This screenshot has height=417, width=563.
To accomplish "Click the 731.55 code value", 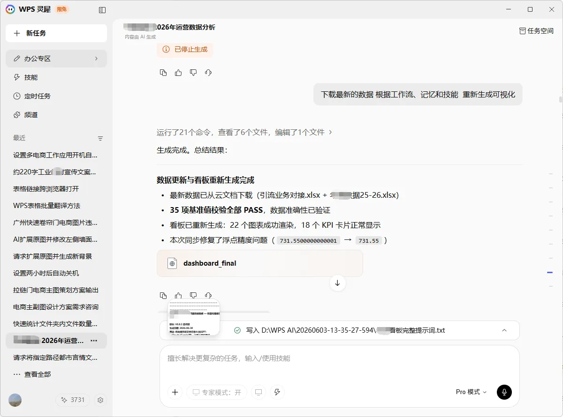I will (x=368, y=240).
